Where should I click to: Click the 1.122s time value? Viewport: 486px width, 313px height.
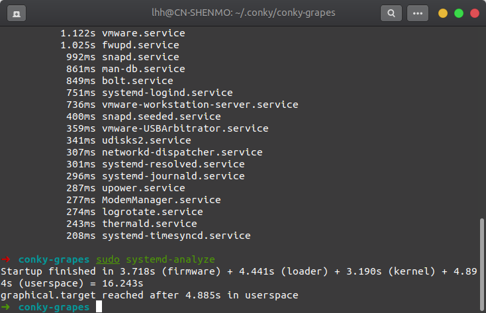click(78, 33)
